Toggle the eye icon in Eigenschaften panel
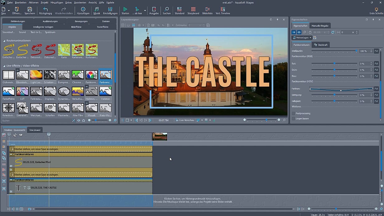This screenshot has height=216, width=384. point(299,32)
